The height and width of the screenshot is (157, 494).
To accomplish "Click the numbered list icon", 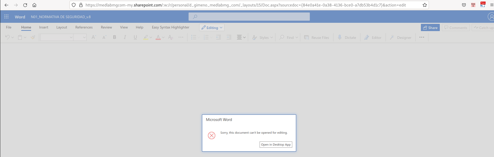I will coord(206,37).
